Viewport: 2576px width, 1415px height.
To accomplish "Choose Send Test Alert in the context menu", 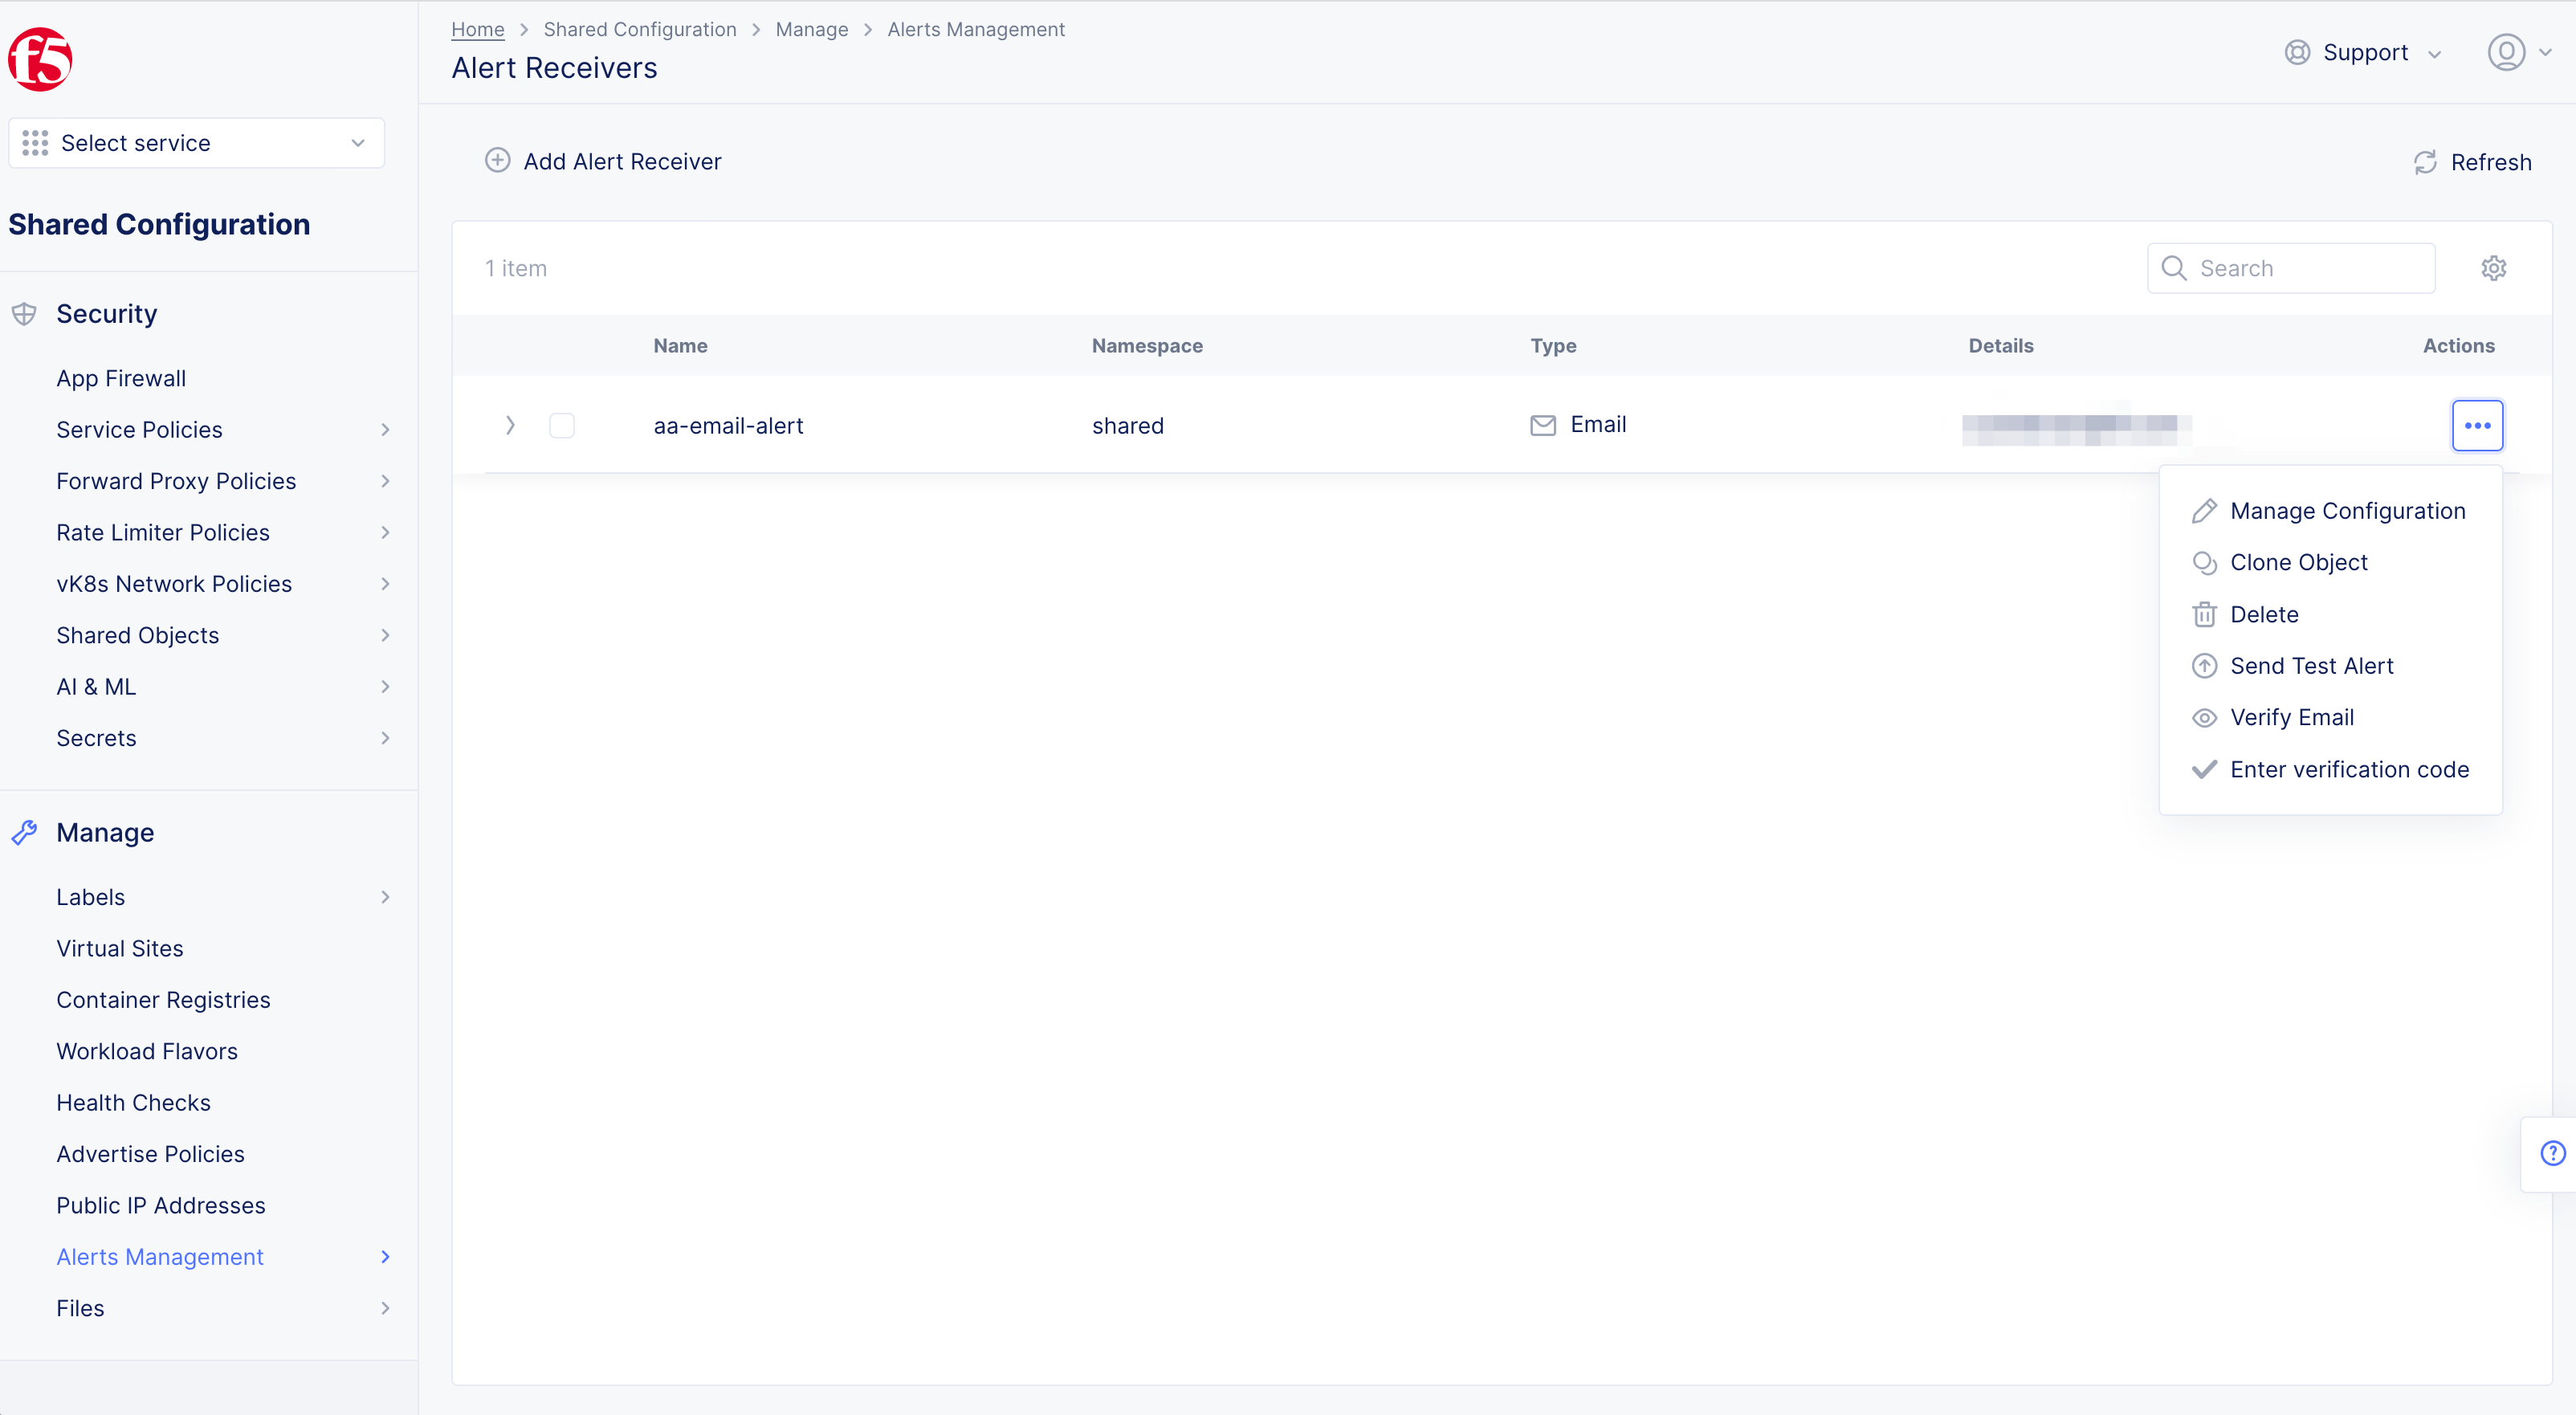I will pyautogui.click(x=2313, y=665).
